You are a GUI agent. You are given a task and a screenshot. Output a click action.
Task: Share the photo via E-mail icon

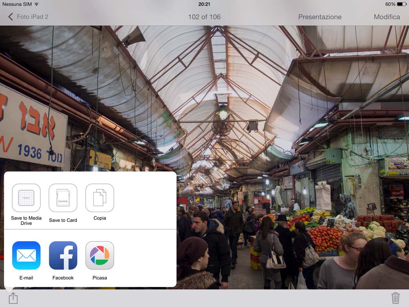tap(26, 255)
